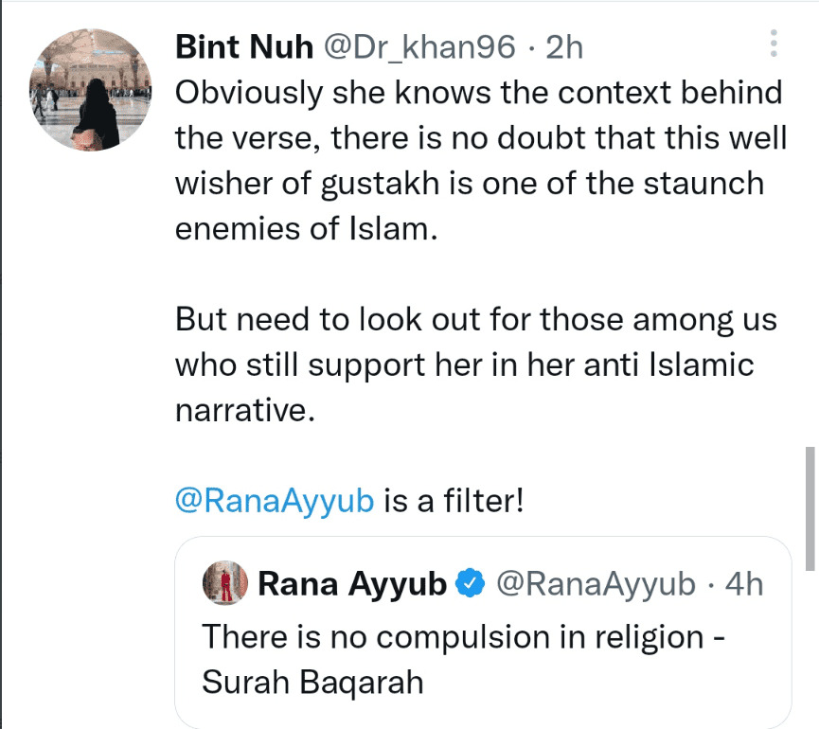Follow the blue @RanaAyyub mention link
Image resolution: width=819 pixels, height=729 pixels.
[x=274, y=501]
